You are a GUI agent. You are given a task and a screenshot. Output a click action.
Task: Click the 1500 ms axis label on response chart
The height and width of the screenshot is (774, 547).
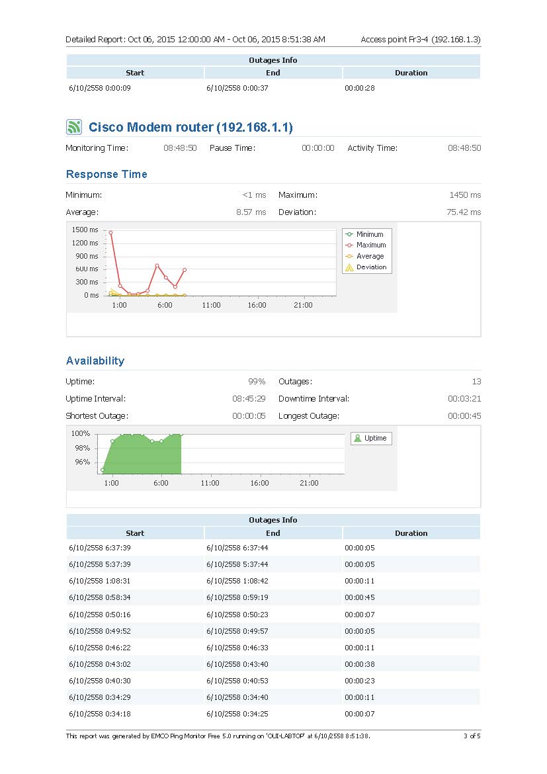click(x=85, y=230)
